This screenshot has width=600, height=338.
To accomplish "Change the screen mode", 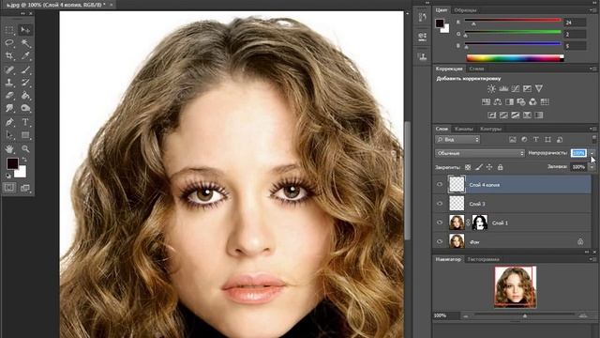I will click(x=25, y=188).
